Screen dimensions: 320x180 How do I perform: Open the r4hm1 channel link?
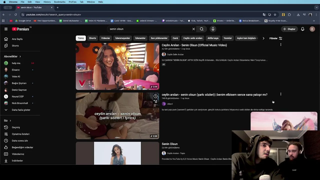170,104
